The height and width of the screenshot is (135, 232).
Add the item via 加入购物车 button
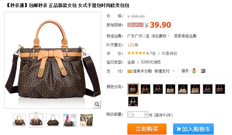[x=193, y=129]
